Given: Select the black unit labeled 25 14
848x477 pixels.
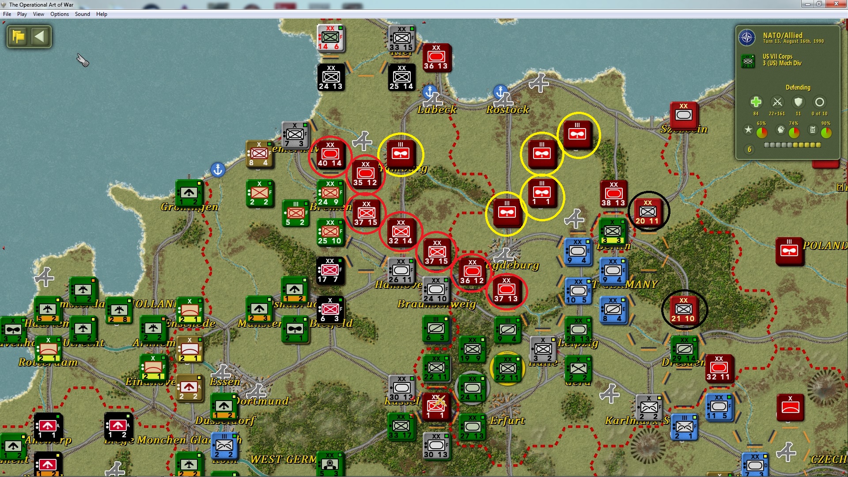Looking at the screenshot, I should [x=401, y=77].
